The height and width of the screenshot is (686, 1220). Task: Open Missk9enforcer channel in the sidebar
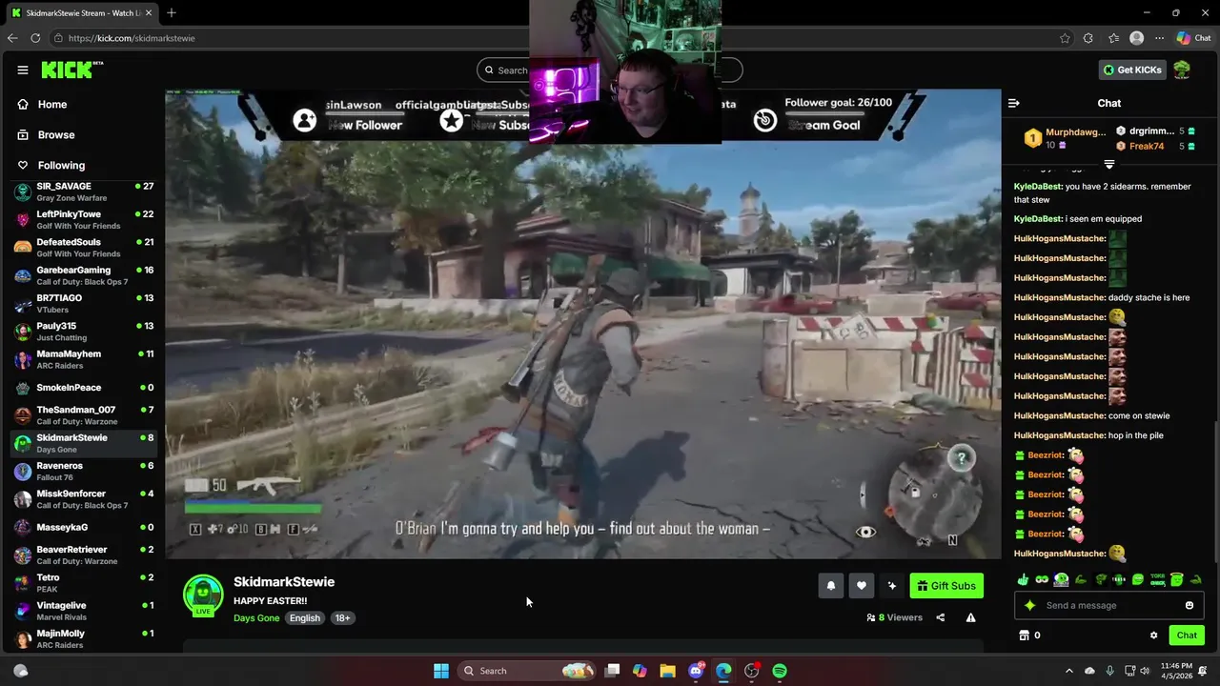[82, 499]
